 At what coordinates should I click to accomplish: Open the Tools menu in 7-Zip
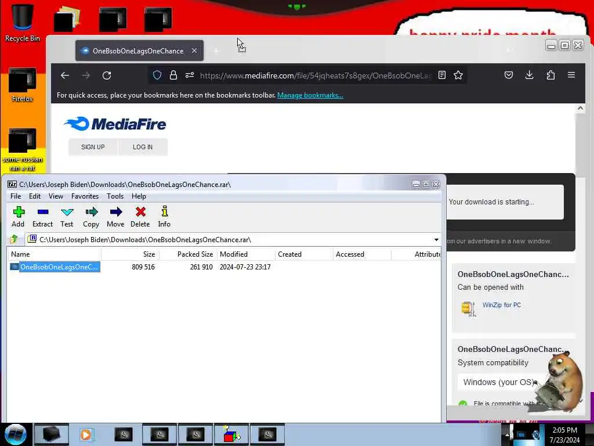point(115,196)
